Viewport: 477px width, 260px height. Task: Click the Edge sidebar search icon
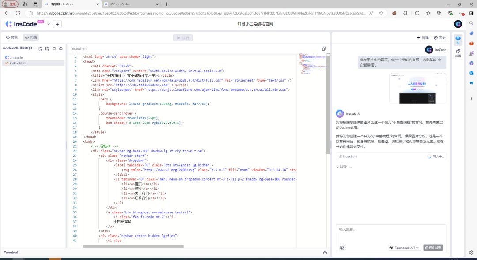(472, 23)
